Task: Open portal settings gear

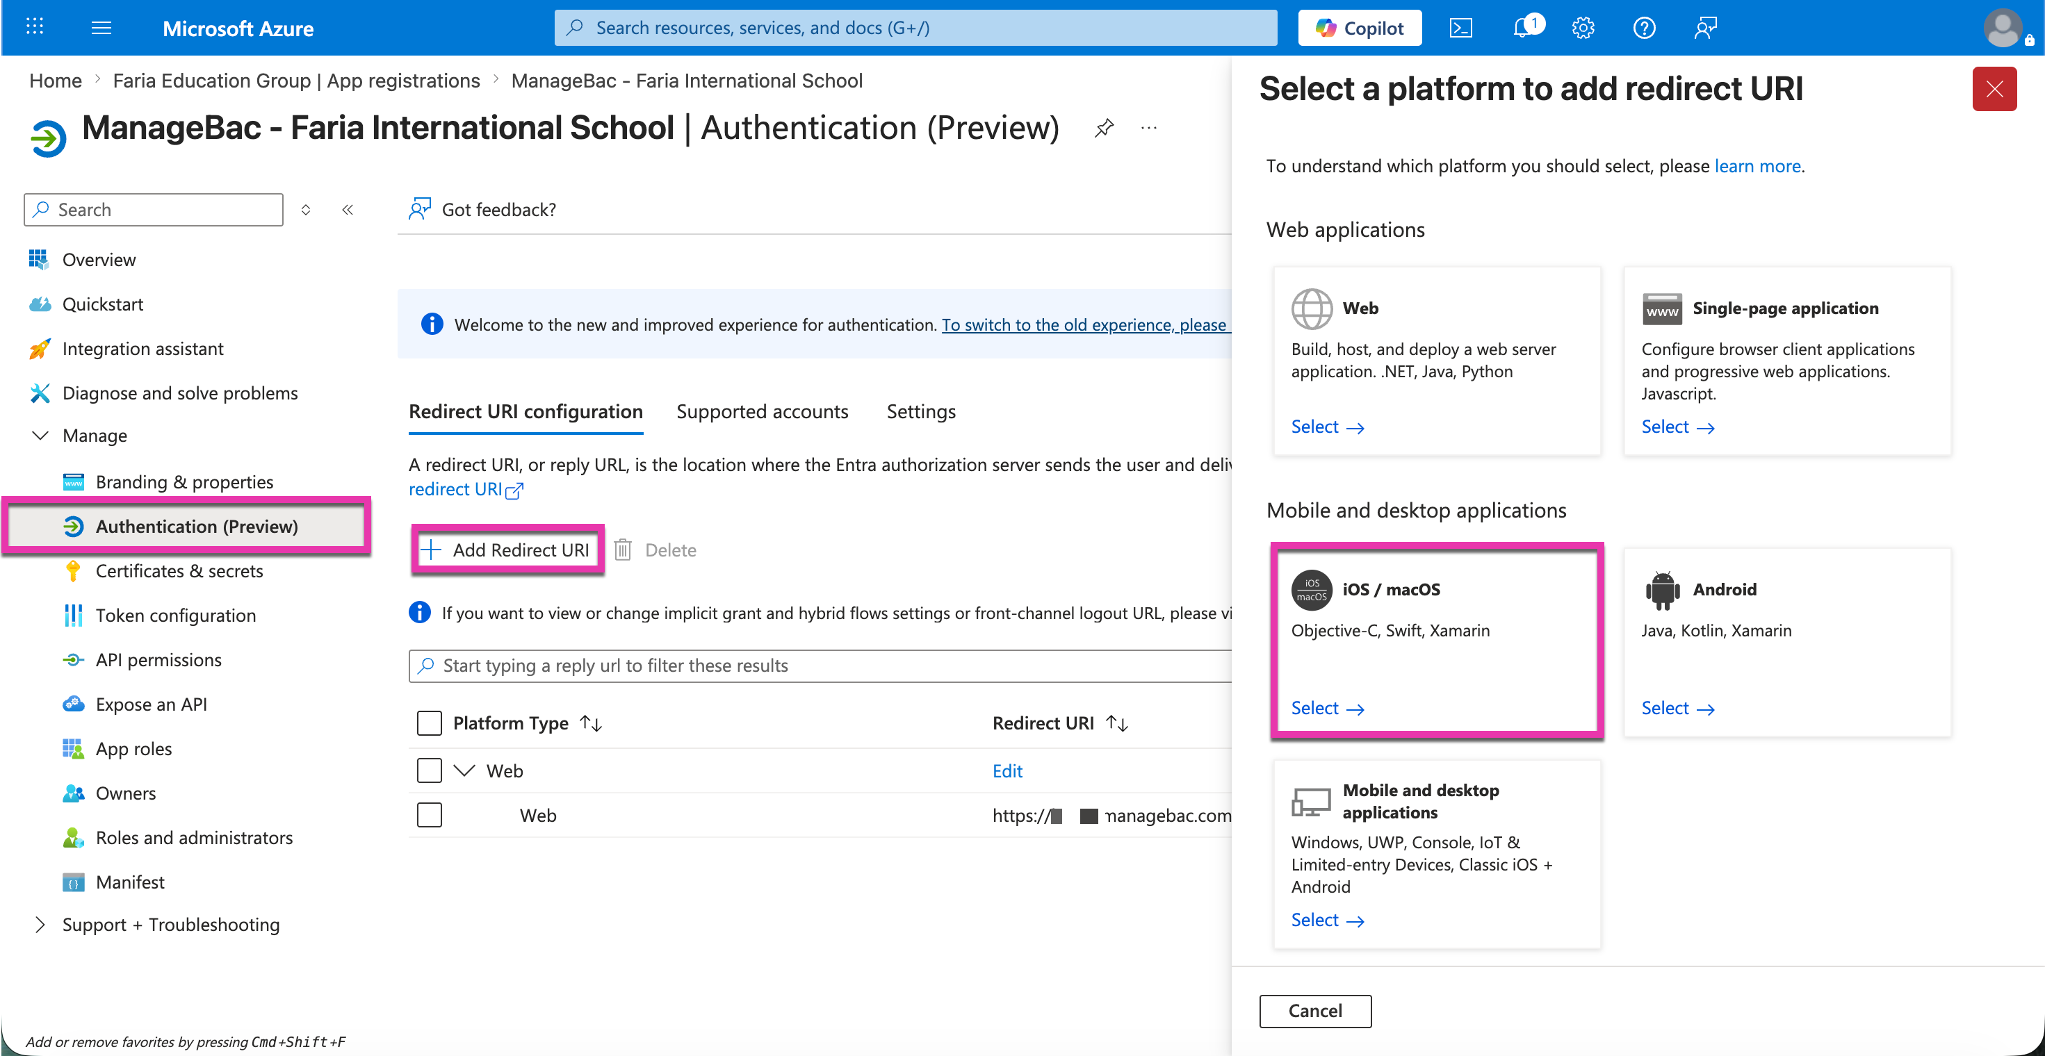Action: (1583, 28)
